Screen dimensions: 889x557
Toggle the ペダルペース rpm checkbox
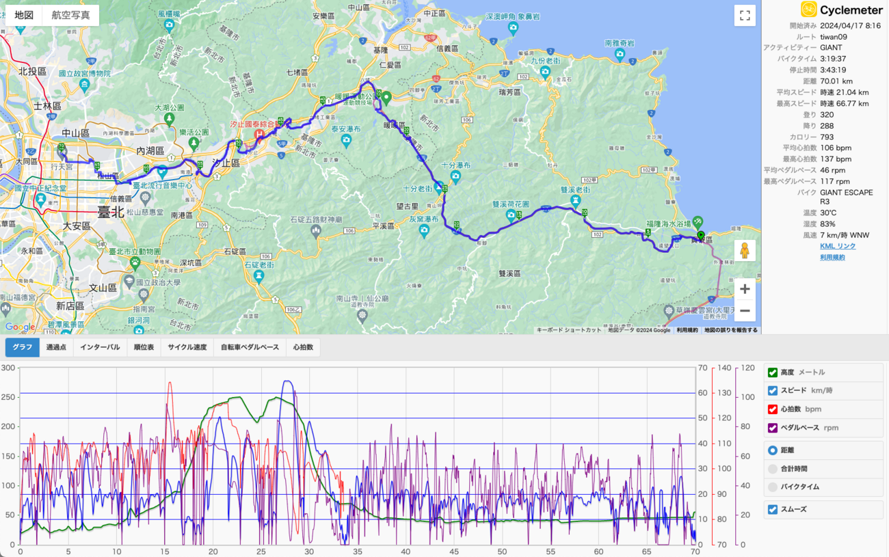pyautogui.click(x=773, y=428)
